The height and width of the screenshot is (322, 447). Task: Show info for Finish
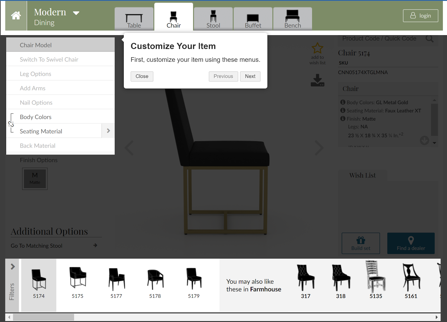pos(343,119)
